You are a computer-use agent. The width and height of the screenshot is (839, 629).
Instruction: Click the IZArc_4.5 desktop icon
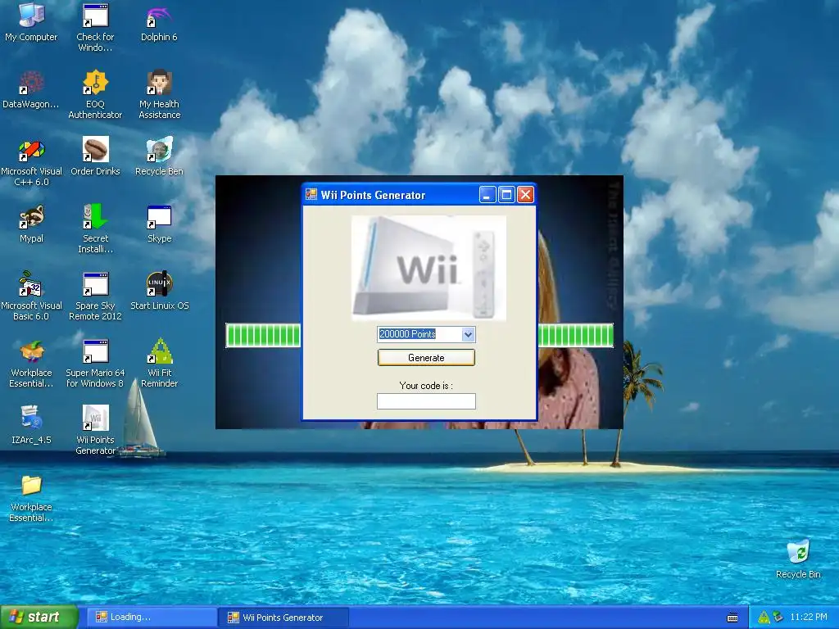pyautogui.click(x=31, y=425)
